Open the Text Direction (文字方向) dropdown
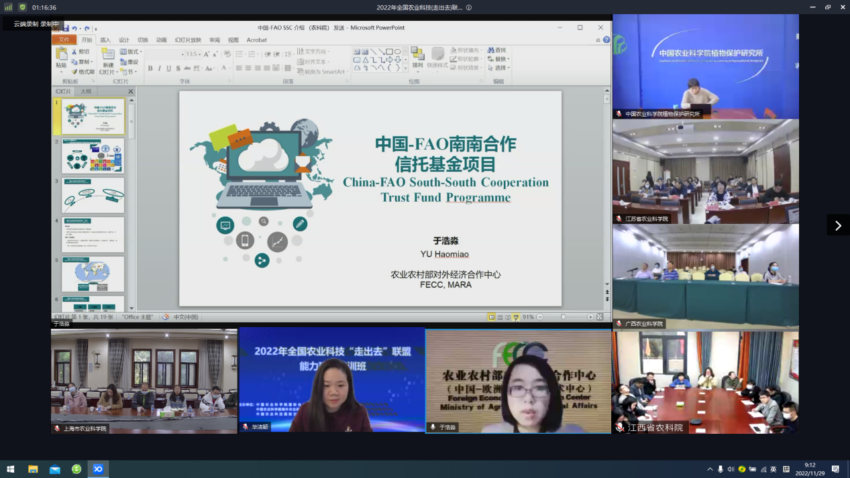This screenshot has height=478, width=850. coord(314,52)
